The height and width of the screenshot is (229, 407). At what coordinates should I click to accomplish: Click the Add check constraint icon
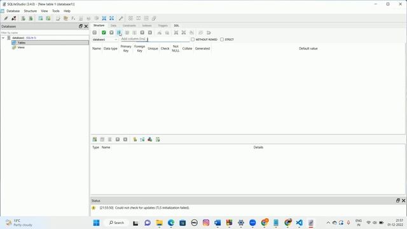point(158,139)
